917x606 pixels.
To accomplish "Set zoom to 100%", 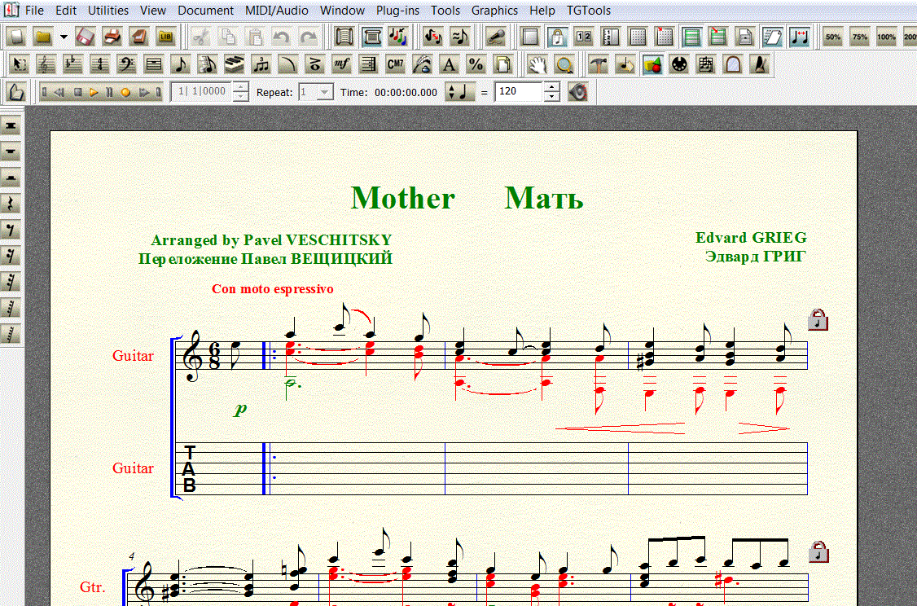I will [x=887, y=37].
